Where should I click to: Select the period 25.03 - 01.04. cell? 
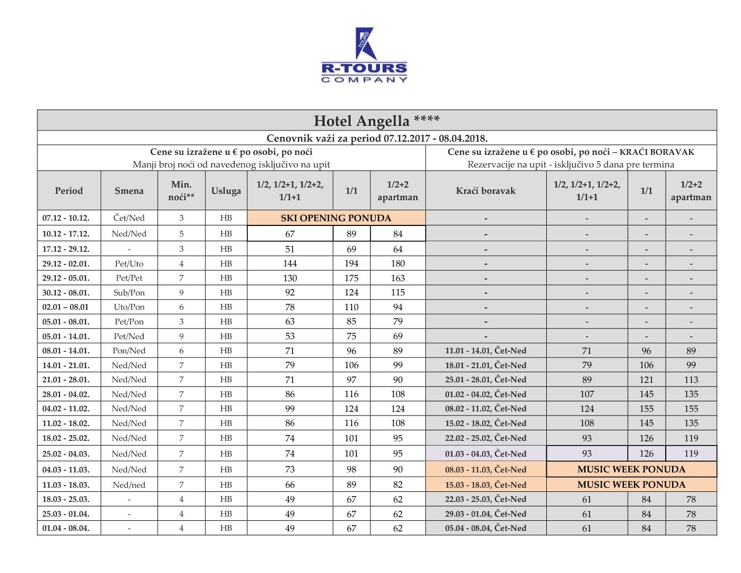click(69, 513)
